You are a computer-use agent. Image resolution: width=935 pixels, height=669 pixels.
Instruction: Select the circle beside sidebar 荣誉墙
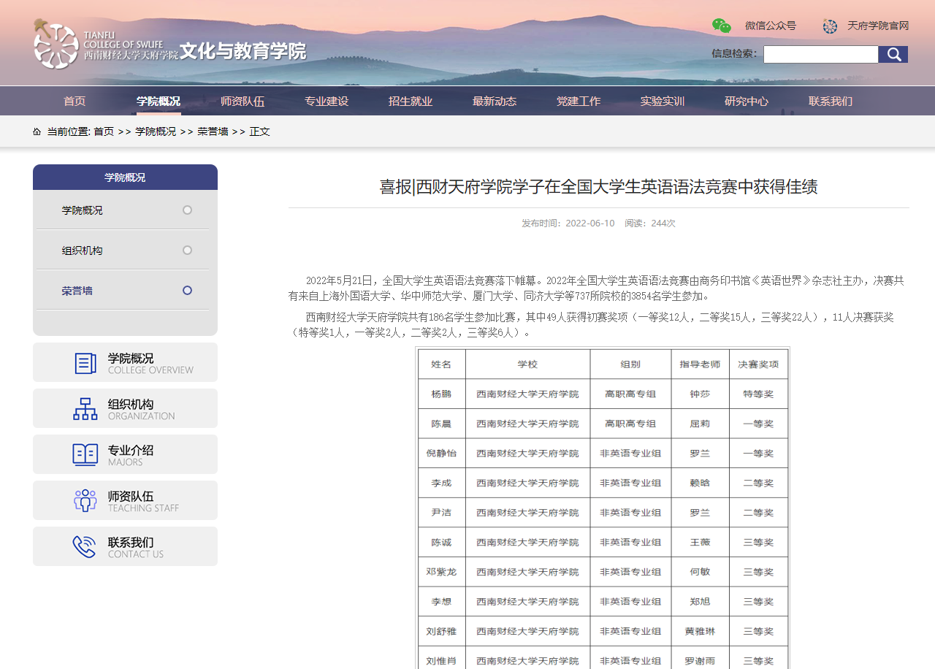(187, 291)
